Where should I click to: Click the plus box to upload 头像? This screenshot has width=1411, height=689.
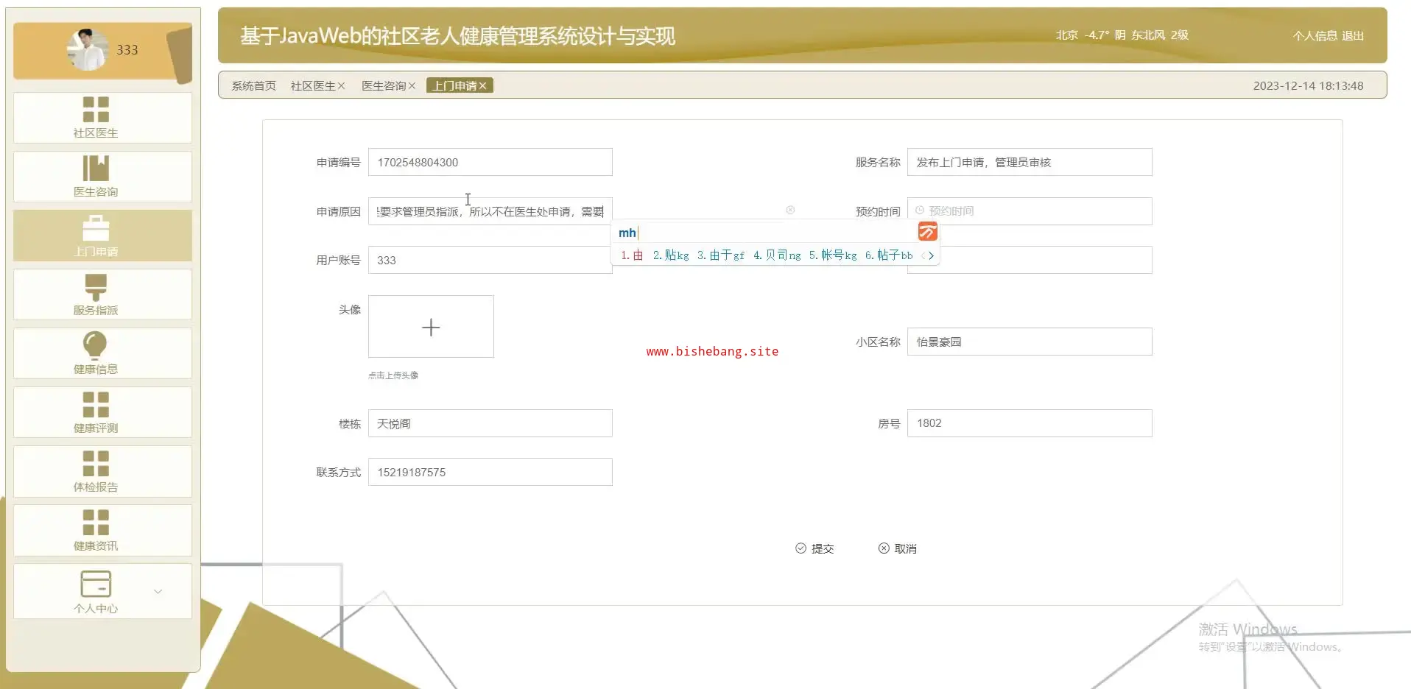[x=431, y=327]
